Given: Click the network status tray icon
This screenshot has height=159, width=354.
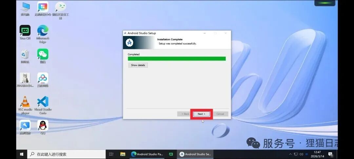Looking at the screenshot, I should 296,154.
